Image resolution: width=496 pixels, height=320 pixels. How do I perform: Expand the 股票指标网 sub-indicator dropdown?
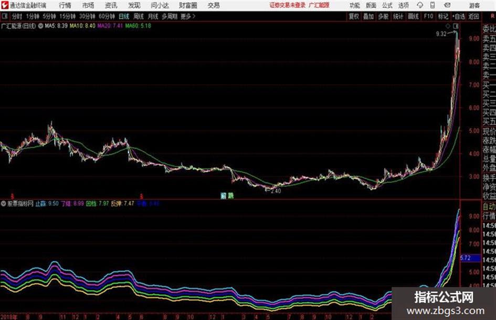point(4,204)
